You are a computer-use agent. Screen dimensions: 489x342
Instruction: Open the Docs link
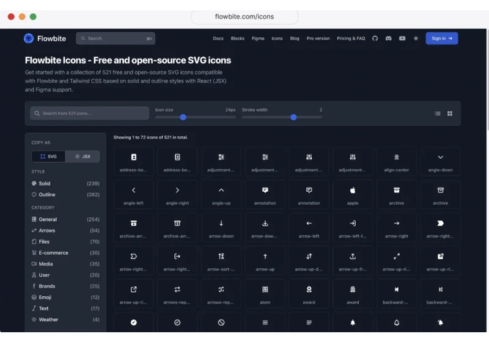pyautogui.click(x=218, y=38)
